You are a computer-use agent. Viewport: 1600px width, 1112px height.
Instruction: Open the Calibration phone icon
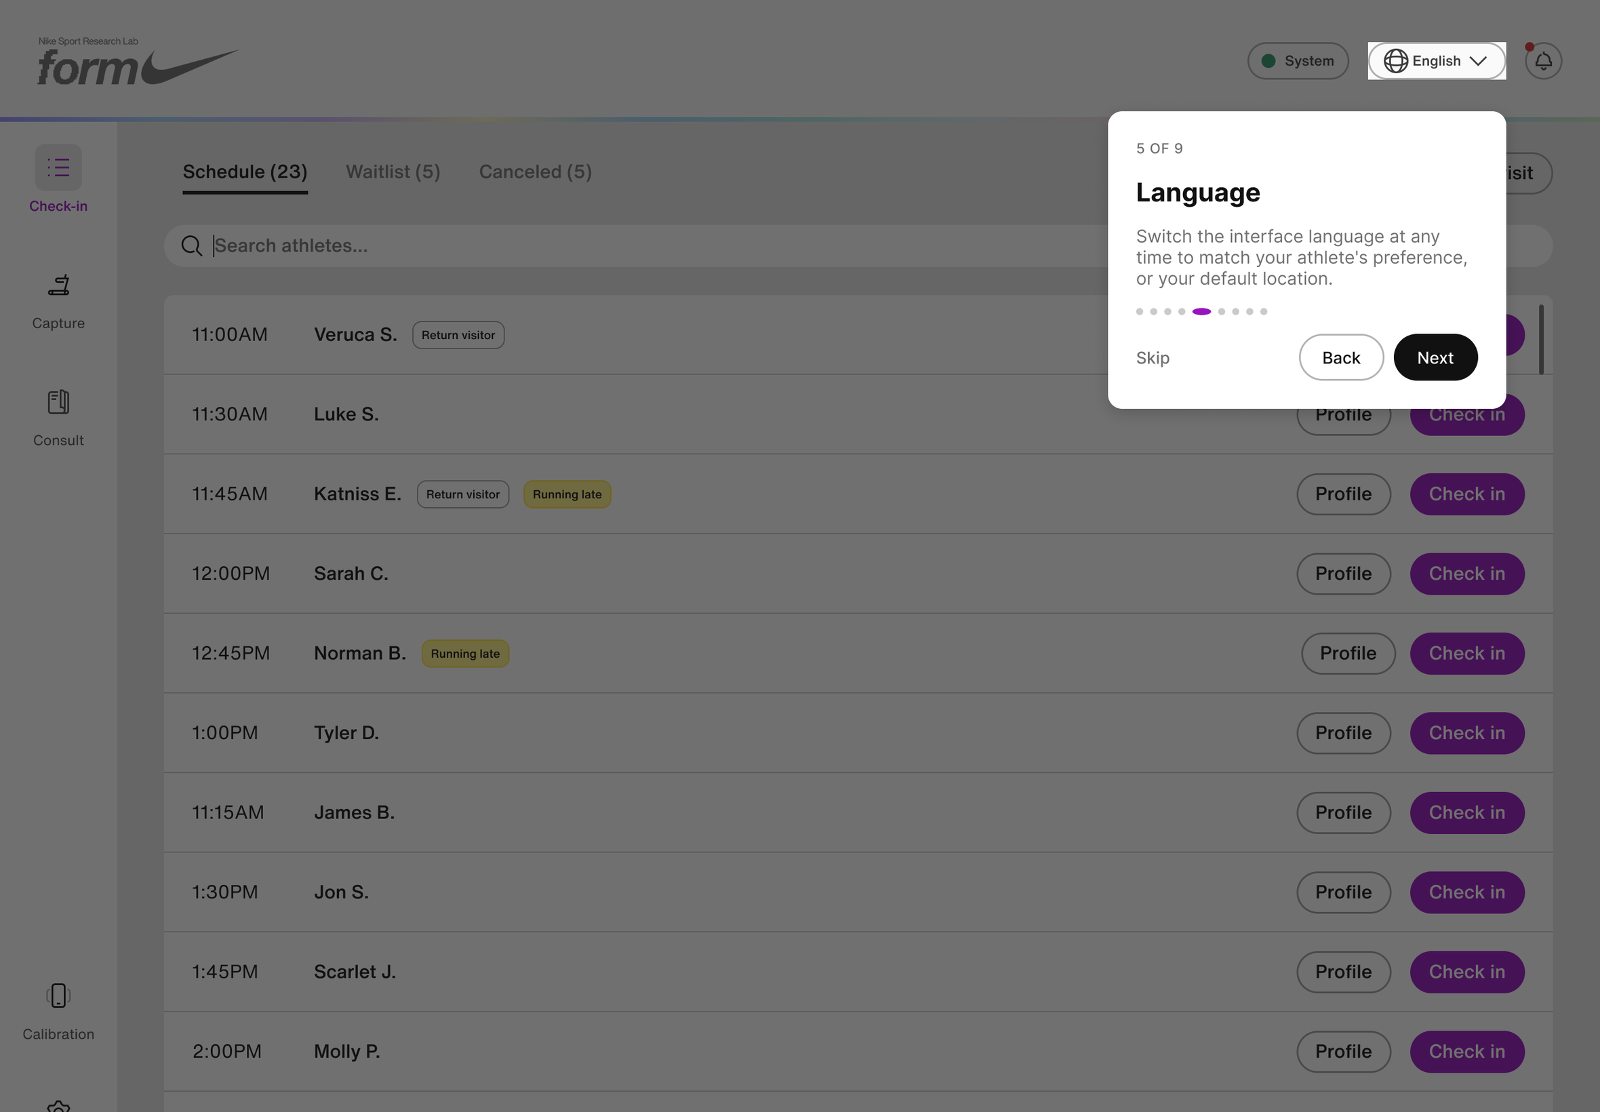click(x=58, y=995)
